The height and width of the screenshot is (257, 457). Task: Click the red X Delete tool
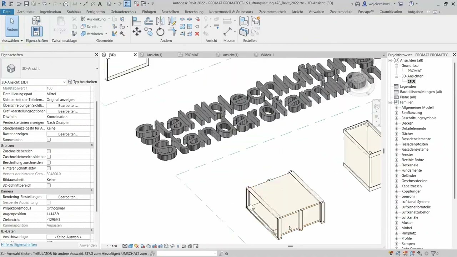click(x=197, y=34)
